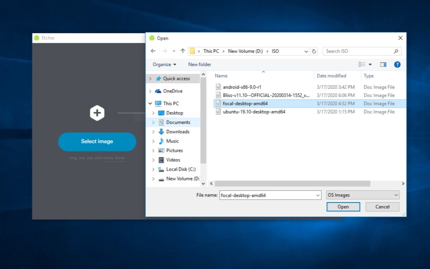Create a New folder
Image resolution: width=430 pixels, height=269 pixels.
pyautogui.click(x=199, y=64)
